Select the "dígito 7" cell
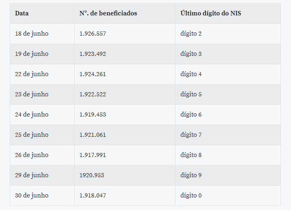The width and height of the screenshot is (291, 210). pos(191,135)
